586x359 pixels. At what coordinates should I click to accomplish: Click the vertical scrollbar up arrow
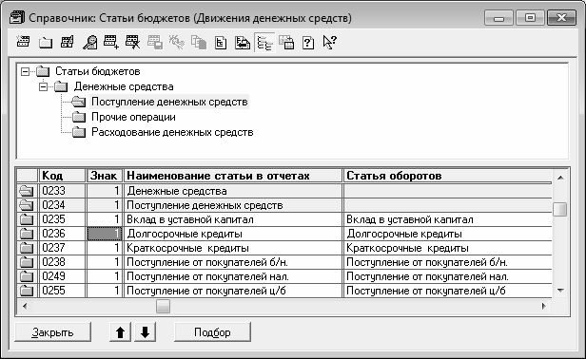560,178
